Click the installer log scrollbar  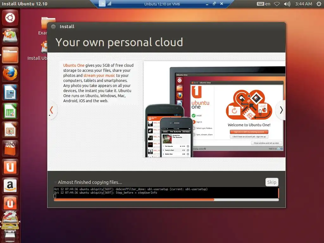tap(278, 193)
